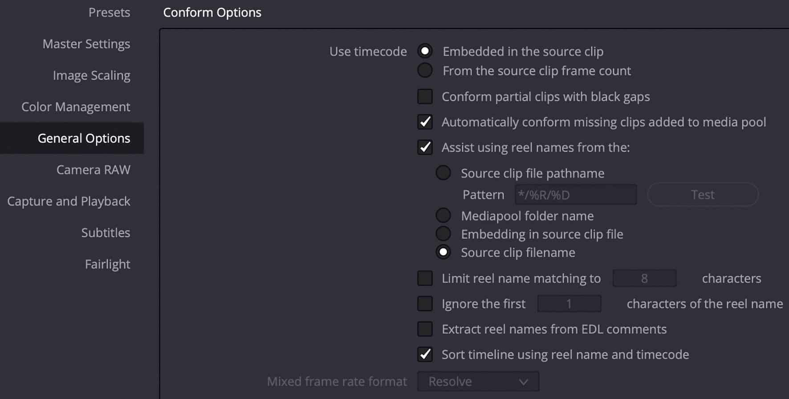789x399 pixels.
Task: Select Mediapool folder name for reel names
Action: pos(443,215)
